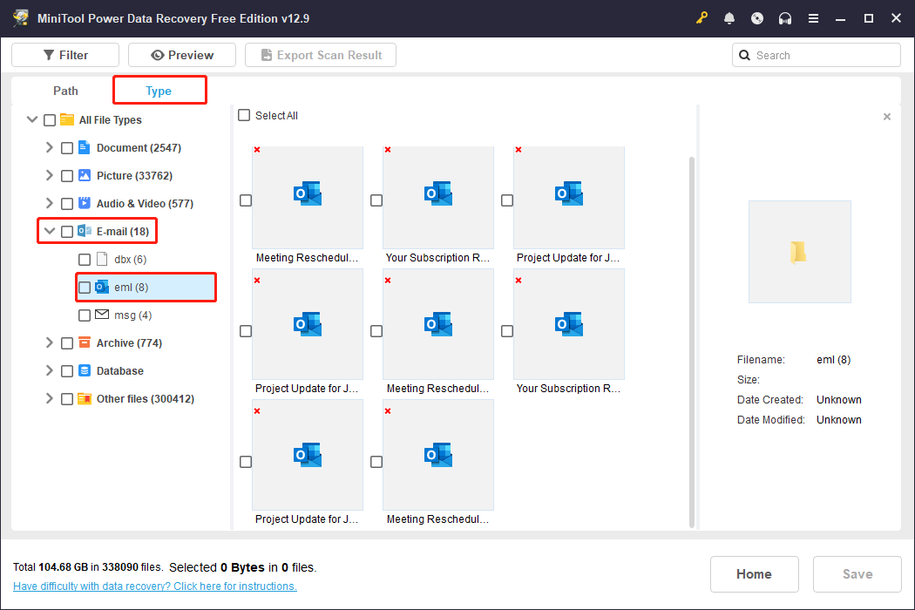This screenshot has width=915, height=610.
Task: Check the Other files (300412) checkbox
Action: click(67, 399)
